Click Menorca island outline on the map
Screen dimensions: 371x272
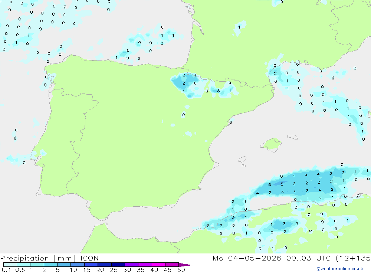click(x=292, y=137)
